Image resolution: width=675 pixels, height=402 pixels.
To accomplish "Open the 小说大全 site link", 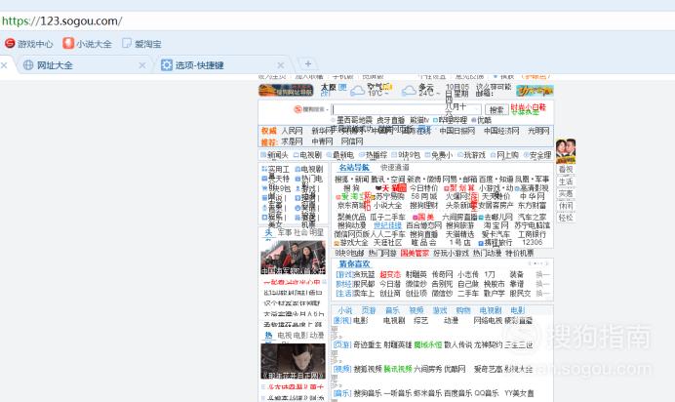I will tap(388, 206).
